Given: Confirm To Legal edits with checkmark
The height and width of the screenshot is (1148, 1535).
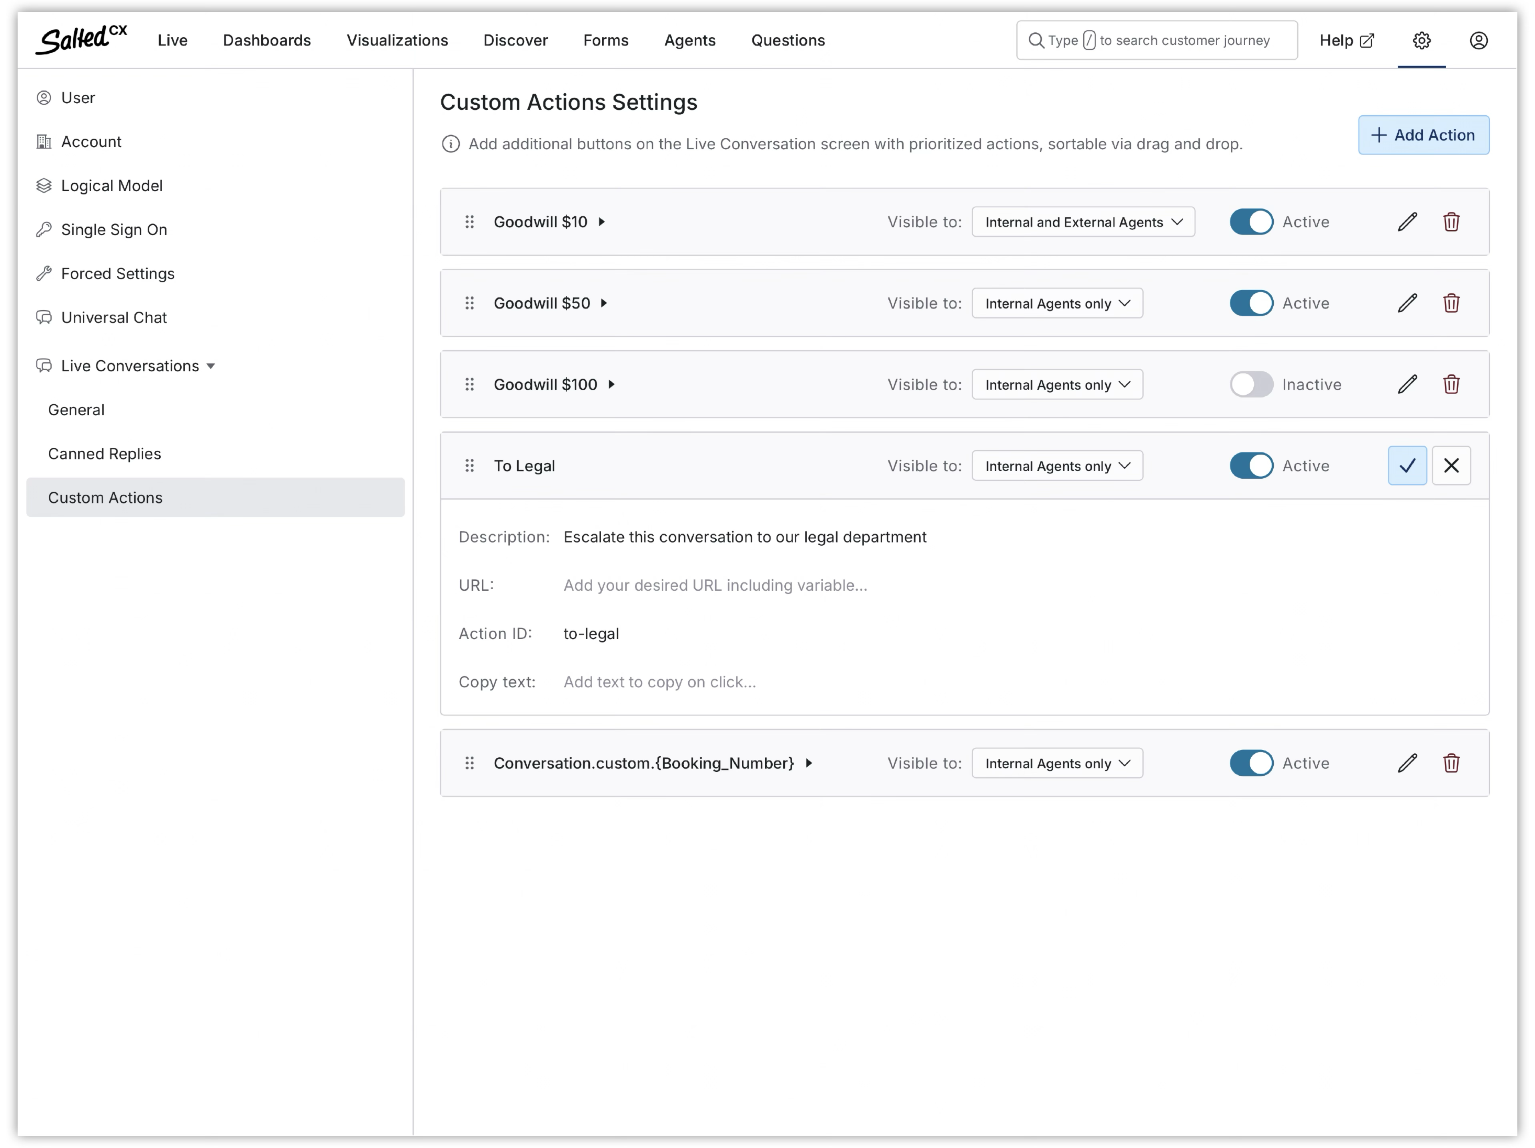Looking at the screenshot, I should coord(1407,466).
